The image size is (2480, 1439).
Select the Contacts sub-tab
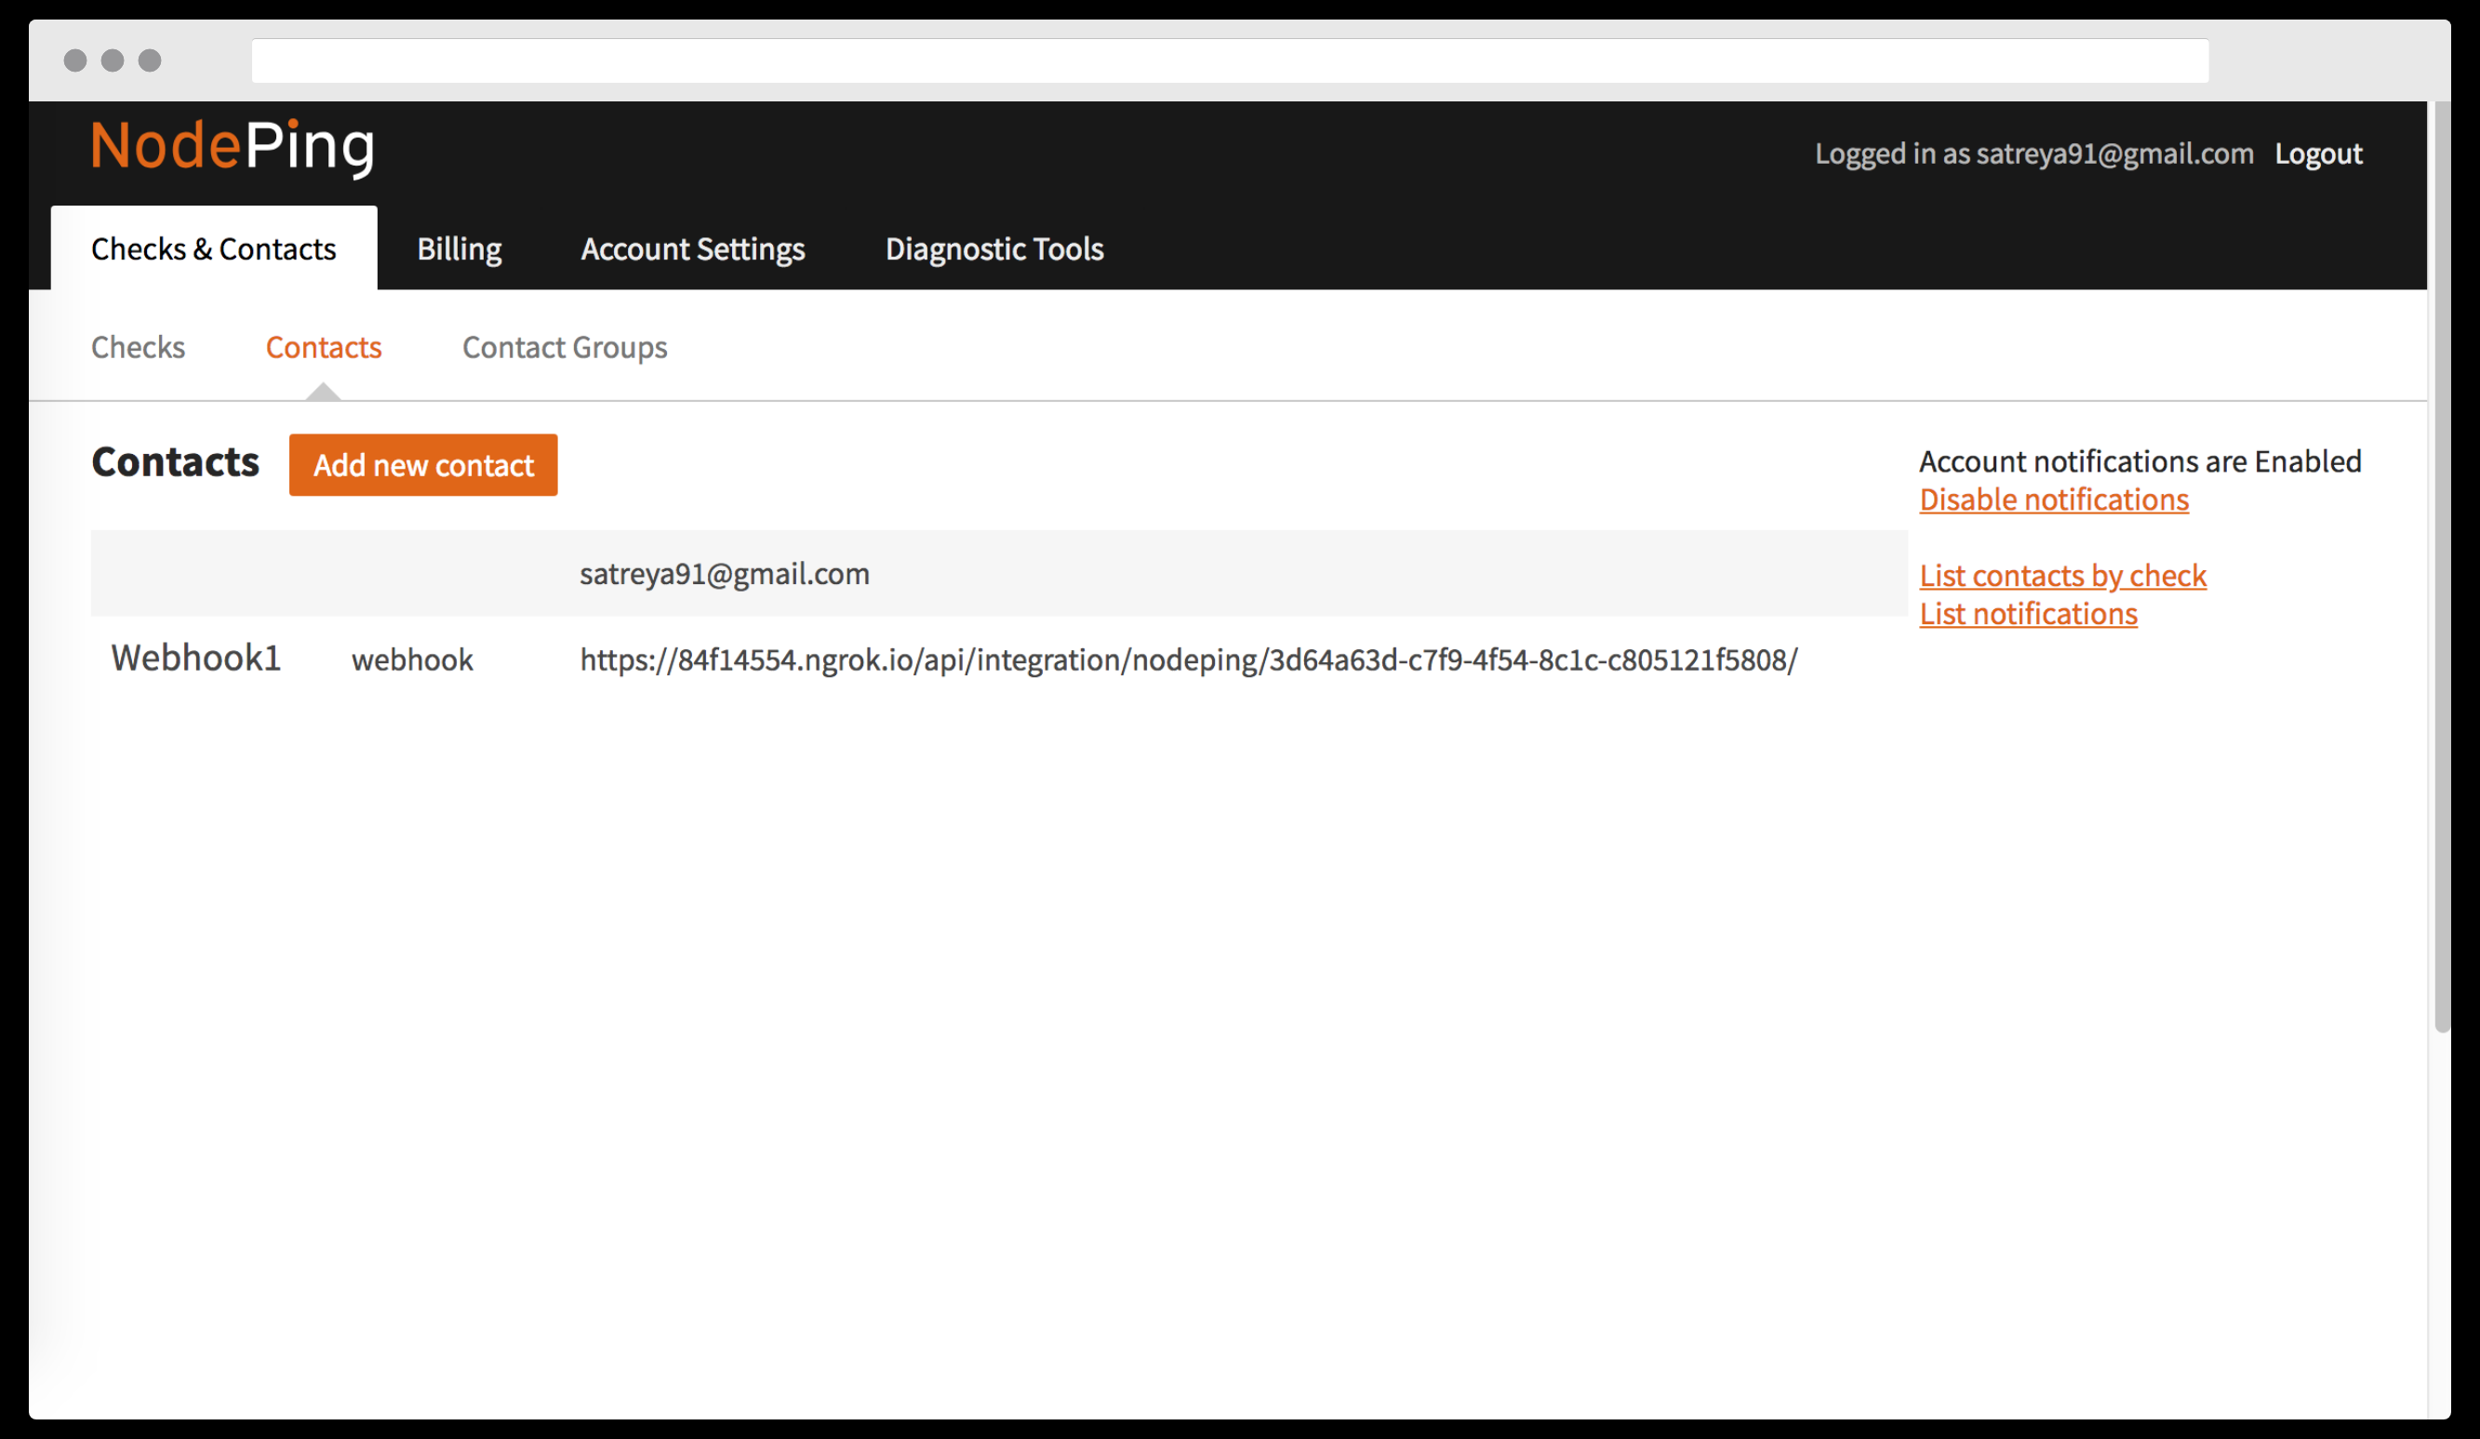click(323, 348)
